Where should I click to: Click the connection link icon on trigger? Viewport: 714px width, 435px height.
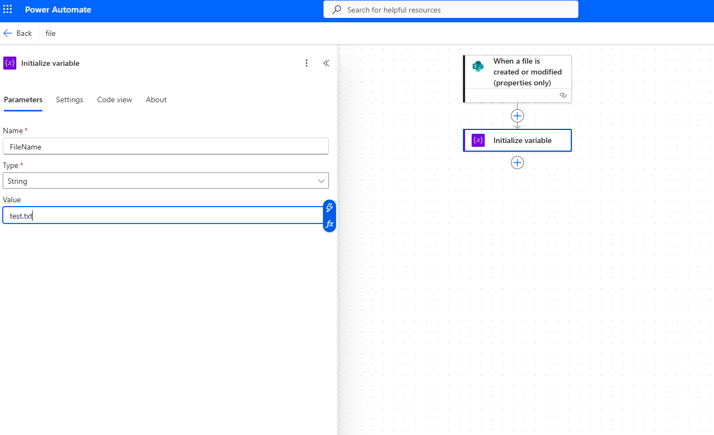point(563,95)
